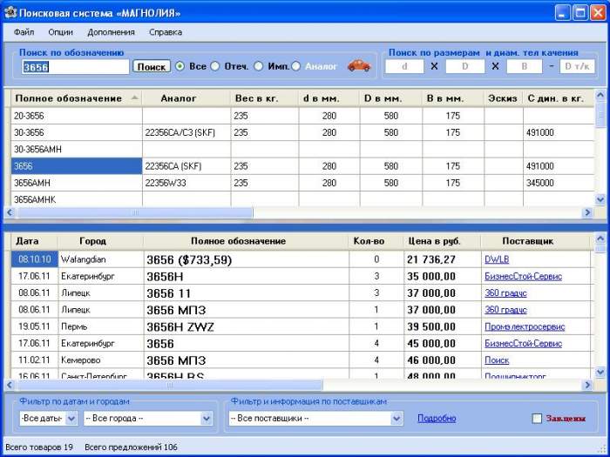Select the 3656AMH row
Viewport: 610px width, 457px height.
pos(302,183)
